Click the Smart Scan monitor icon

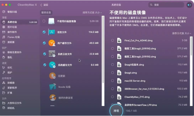(x=4, y=12)
